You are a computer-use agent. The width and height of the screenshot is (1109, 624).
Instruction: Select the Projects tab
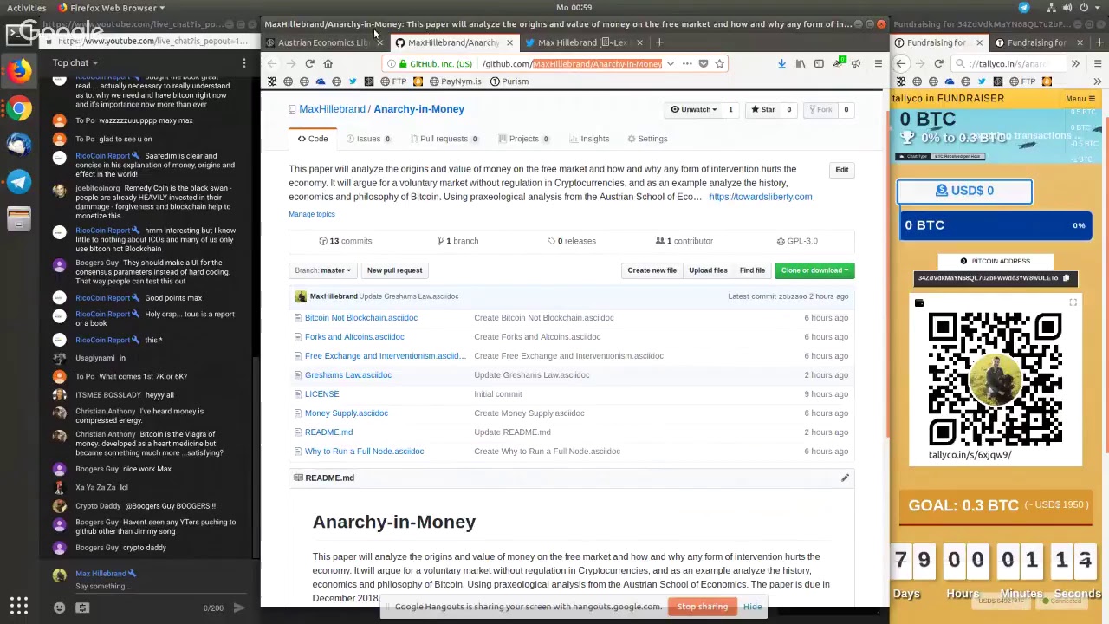tap(524, 139)
